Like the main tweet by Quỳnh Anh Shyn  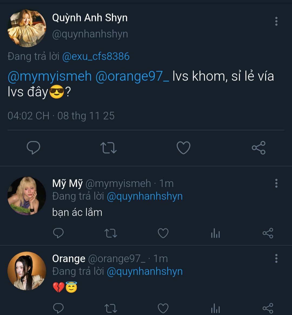(x=183, y=148)
